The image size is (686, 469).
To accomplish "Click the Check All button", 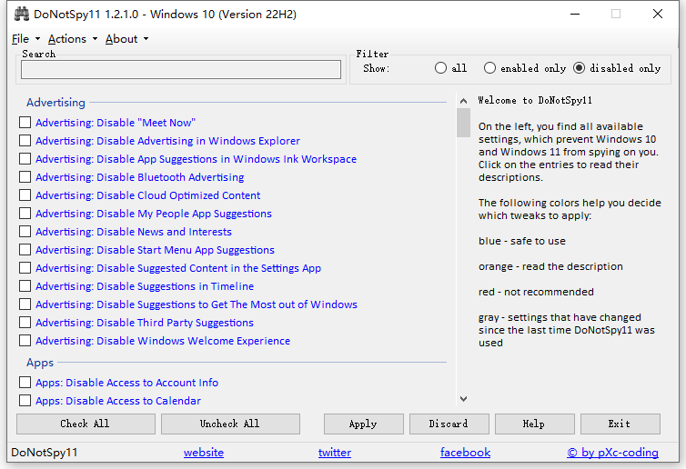I will click(86, 424).
